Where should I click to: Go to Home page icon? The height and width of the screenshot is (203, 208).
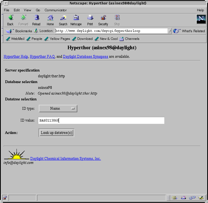[50, 20]
